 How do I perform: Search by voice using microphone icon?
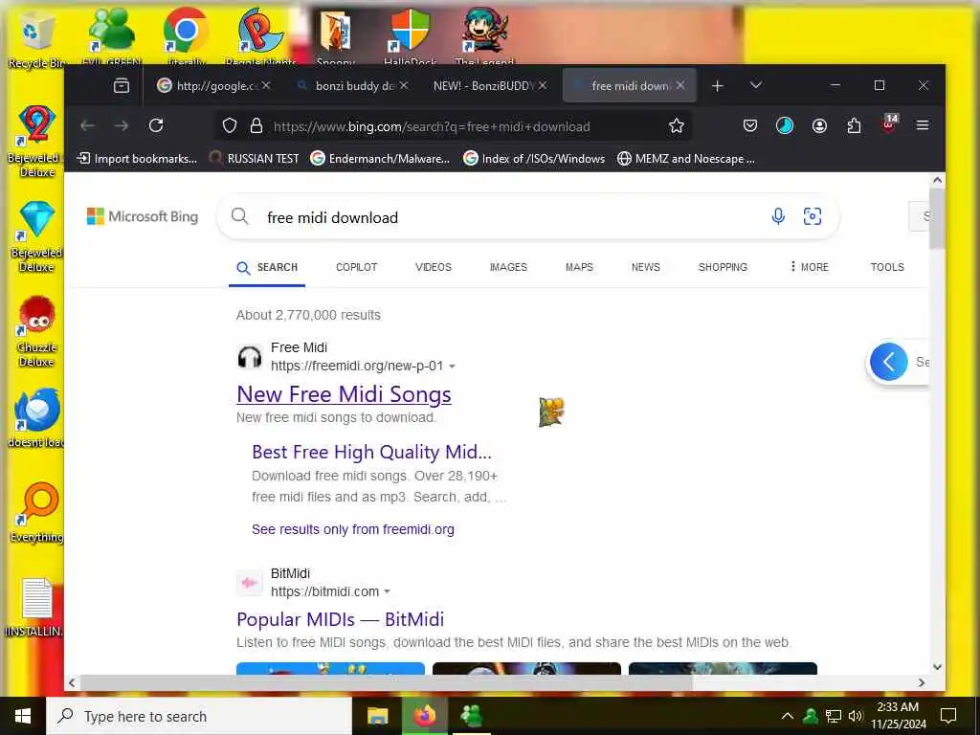point(778,216)
